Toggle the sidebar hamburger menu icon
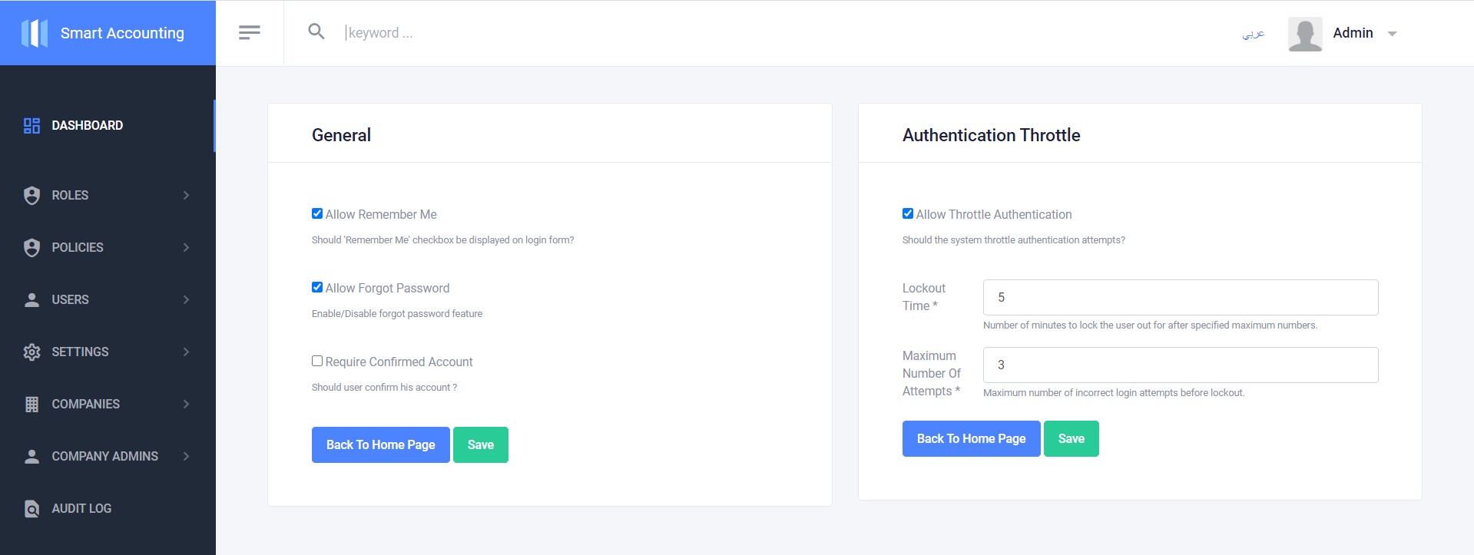The height and width of the screenshot is (555, 1474). click(x=250, y=32)
